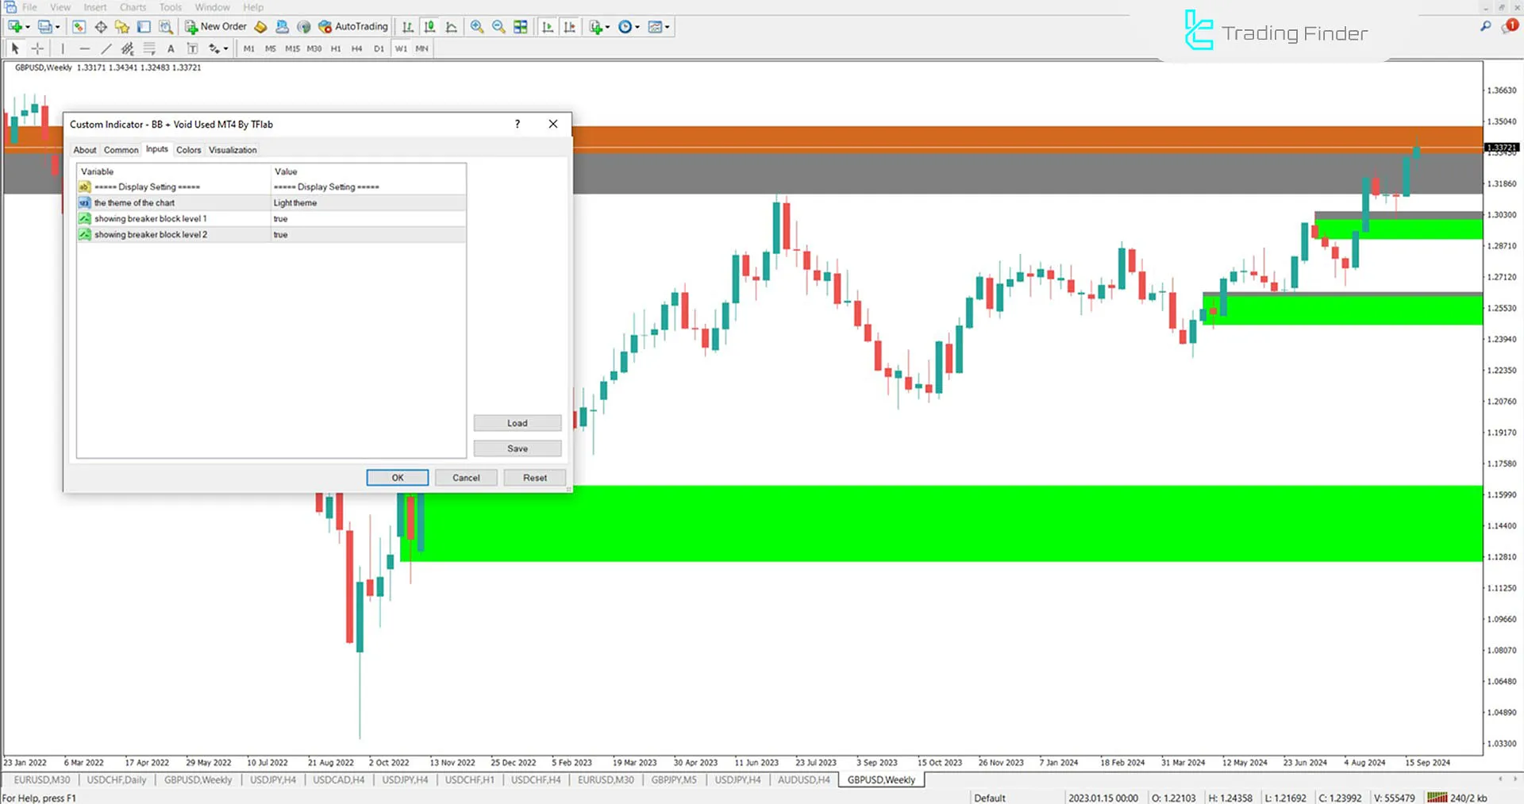Screen dimensions: 1524x804
Task: Expand New Chart dropdown arrow
Action: point(28,27)
